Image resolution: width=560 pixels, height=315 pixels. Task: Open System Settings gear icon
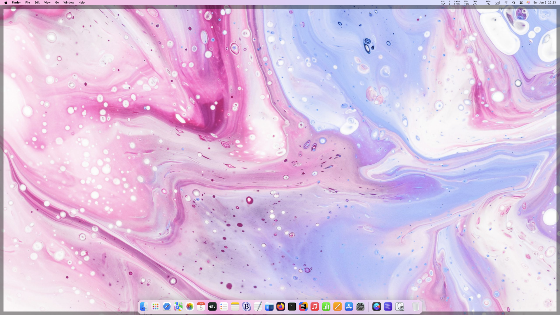360,307
